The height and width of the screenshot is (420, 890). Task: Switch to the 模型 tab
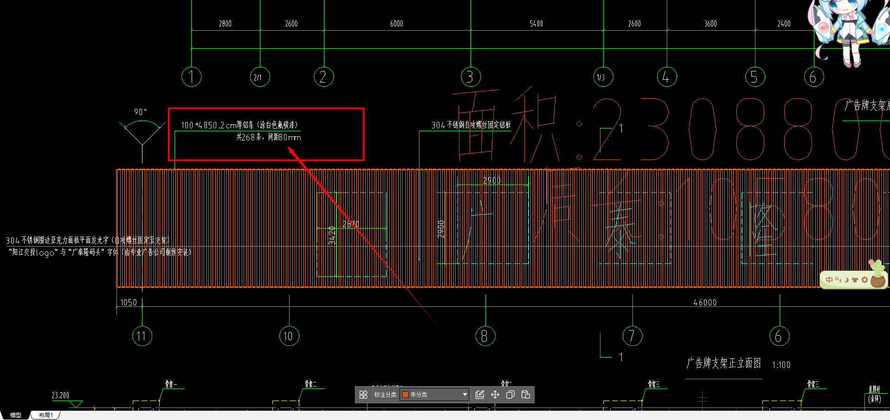(16, 415)
